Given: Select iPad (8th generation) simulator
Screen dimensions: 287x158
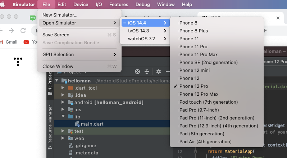Looking at the screenshot, I should [217, 134].
